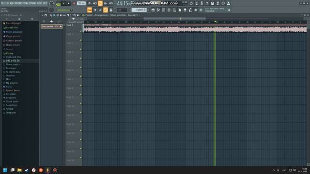
Task: Show audio clips in the picker panel
Action: click(52, 21)
